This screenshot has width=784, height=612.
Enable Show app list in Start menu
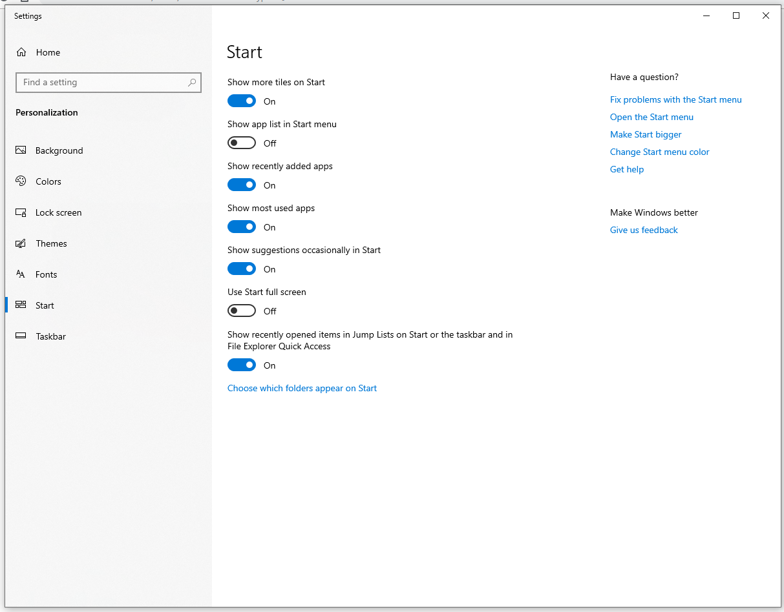pos(242,143)
